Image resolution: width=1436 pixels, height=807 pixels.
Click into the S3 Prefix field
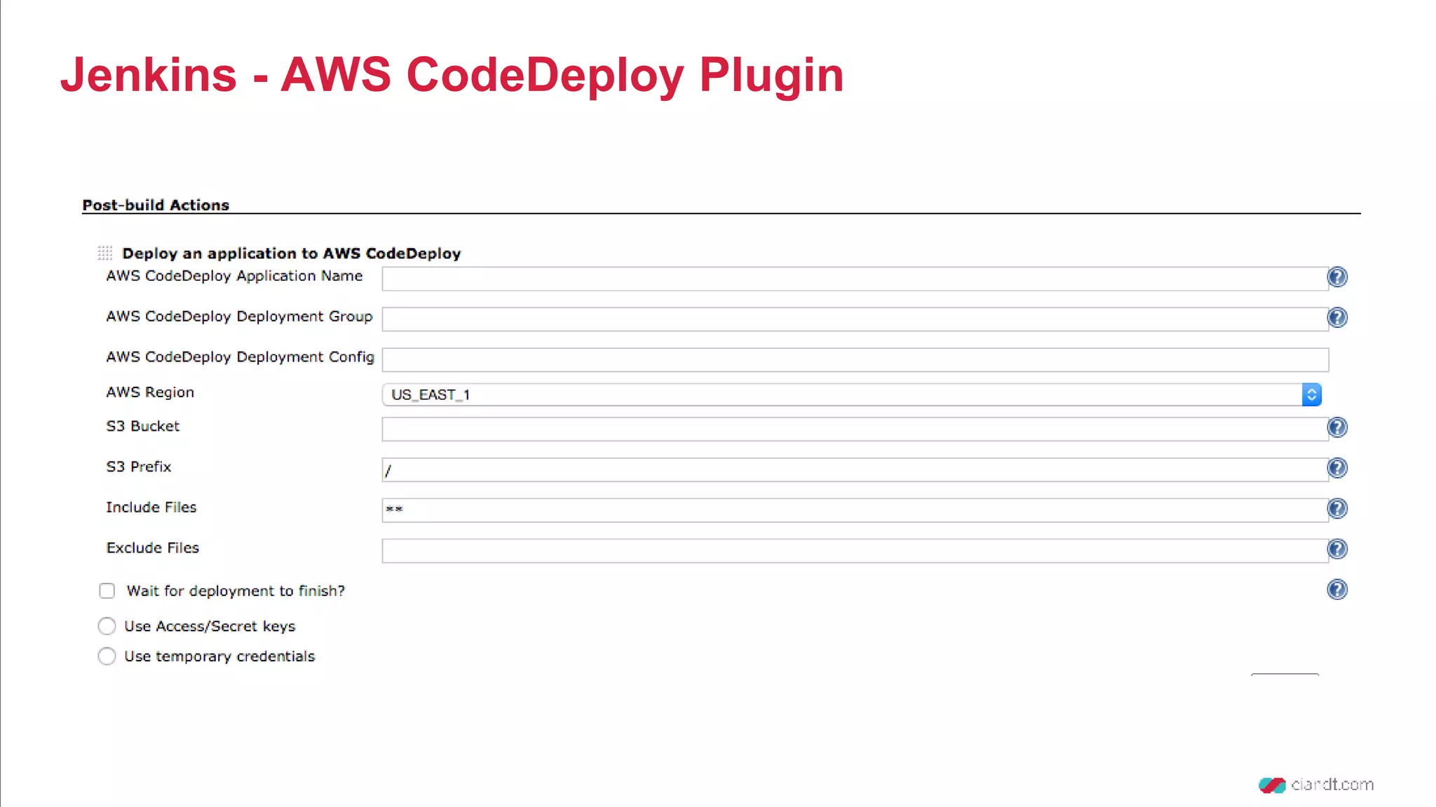(x=855, y=470)
